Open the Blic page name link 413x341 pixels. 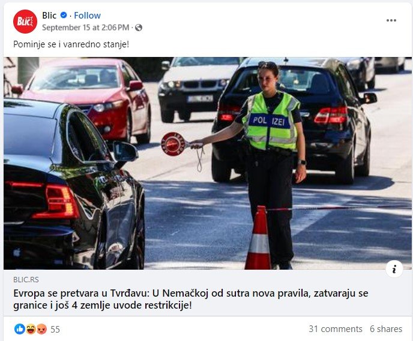point(49,16)
